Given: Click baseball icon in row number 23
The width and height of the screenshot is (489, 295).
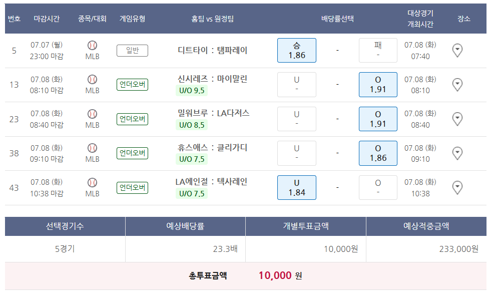Looking at the screenshot, I should (92, 114).
